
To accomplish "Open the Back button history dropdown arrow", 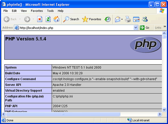I will tap(20, 19).
